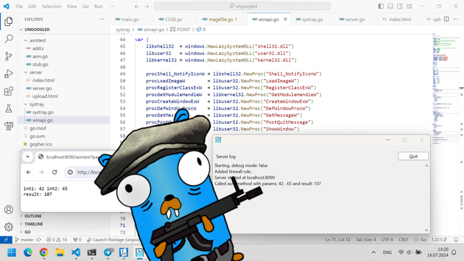Open Microsoft Edge from the taskbar

28,252
